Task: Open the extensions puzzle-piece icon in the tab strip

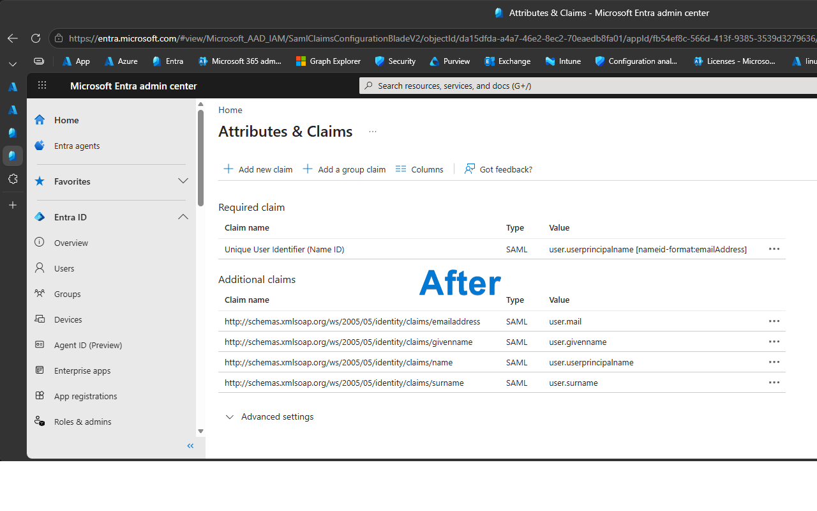Action: [13, 179]
